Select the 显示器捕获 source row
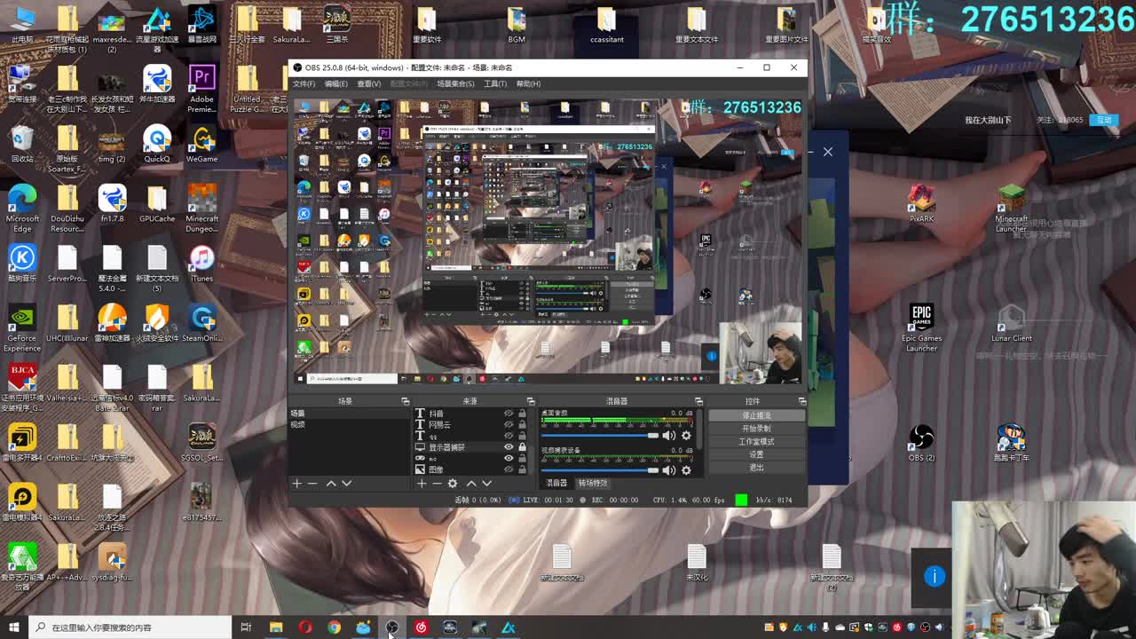Image resolution: width=1136 pixels, height=639 pixels. (x=471, y=447)
